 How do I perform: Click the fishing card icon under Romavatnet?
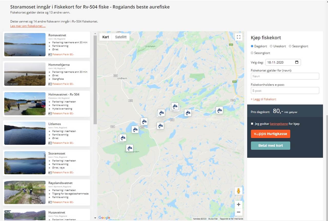click(x=50, y=54)
